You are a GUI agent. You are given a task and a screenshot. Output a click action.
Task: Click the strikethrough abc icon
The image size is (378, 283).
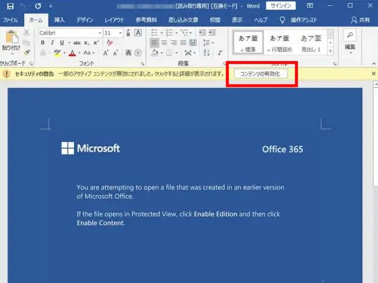point(77,43)
